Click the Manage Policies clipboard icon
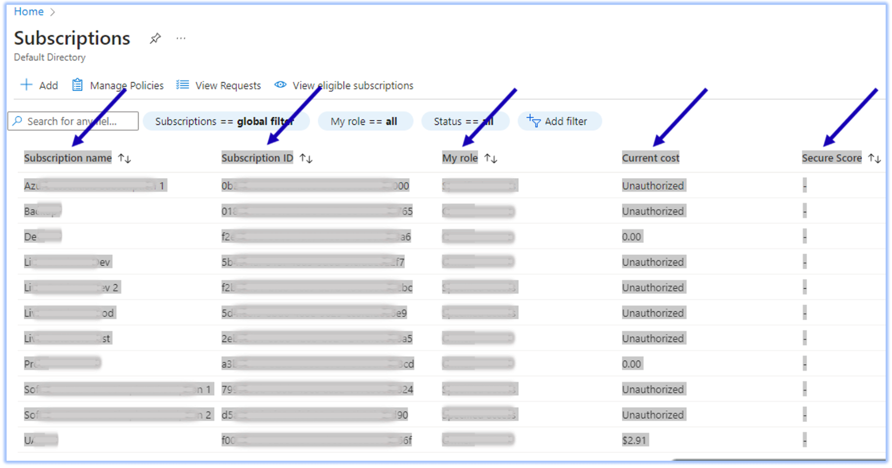The image size is (892, 468). coord(77,85)
